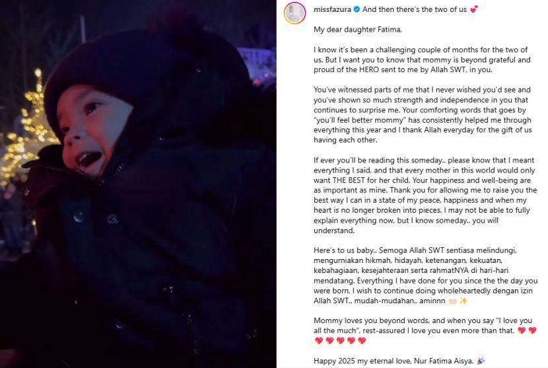Click the caption heading 'And then there's the two of us'
The width and height of the screenshot is (548, 368).
click(415, 9)
